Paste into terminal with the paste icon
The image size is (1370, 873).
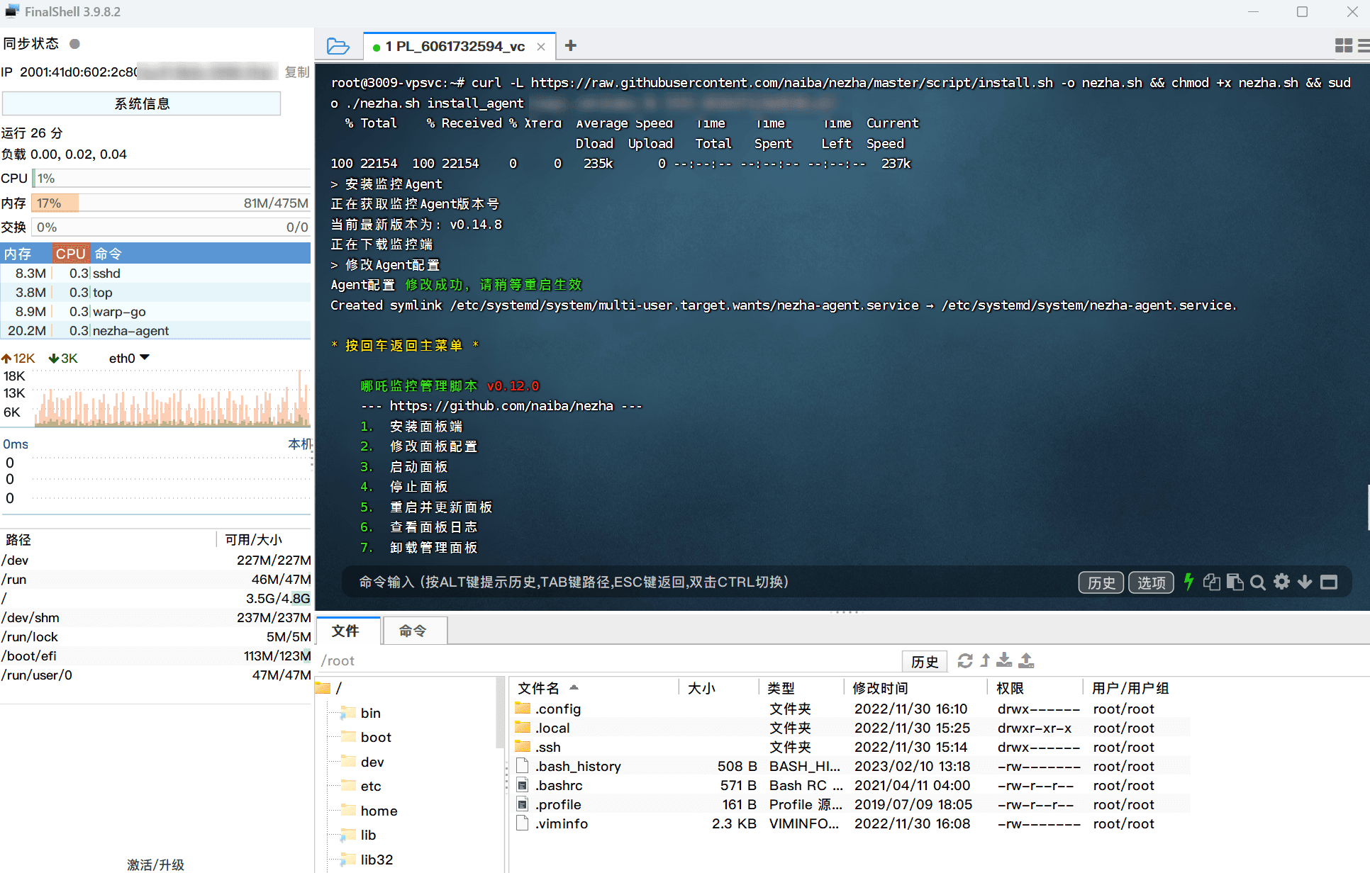[1235, 582]
